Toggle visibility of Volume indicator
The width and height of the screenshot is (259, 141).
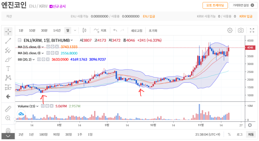tap(43, 106)
